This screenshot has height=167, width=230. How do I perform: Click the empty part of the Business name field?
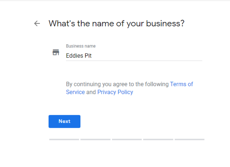click(x=152, y=56)
